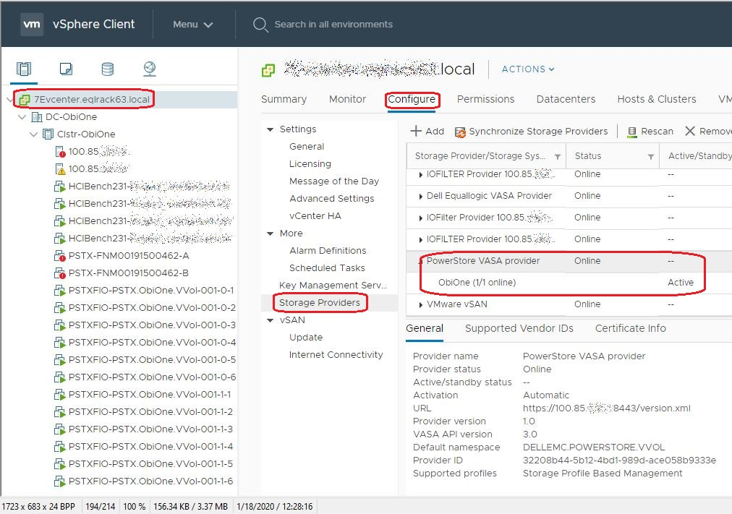Open Licensing settings
This screenshot has width=732, height=514.
tap(310, 163)
